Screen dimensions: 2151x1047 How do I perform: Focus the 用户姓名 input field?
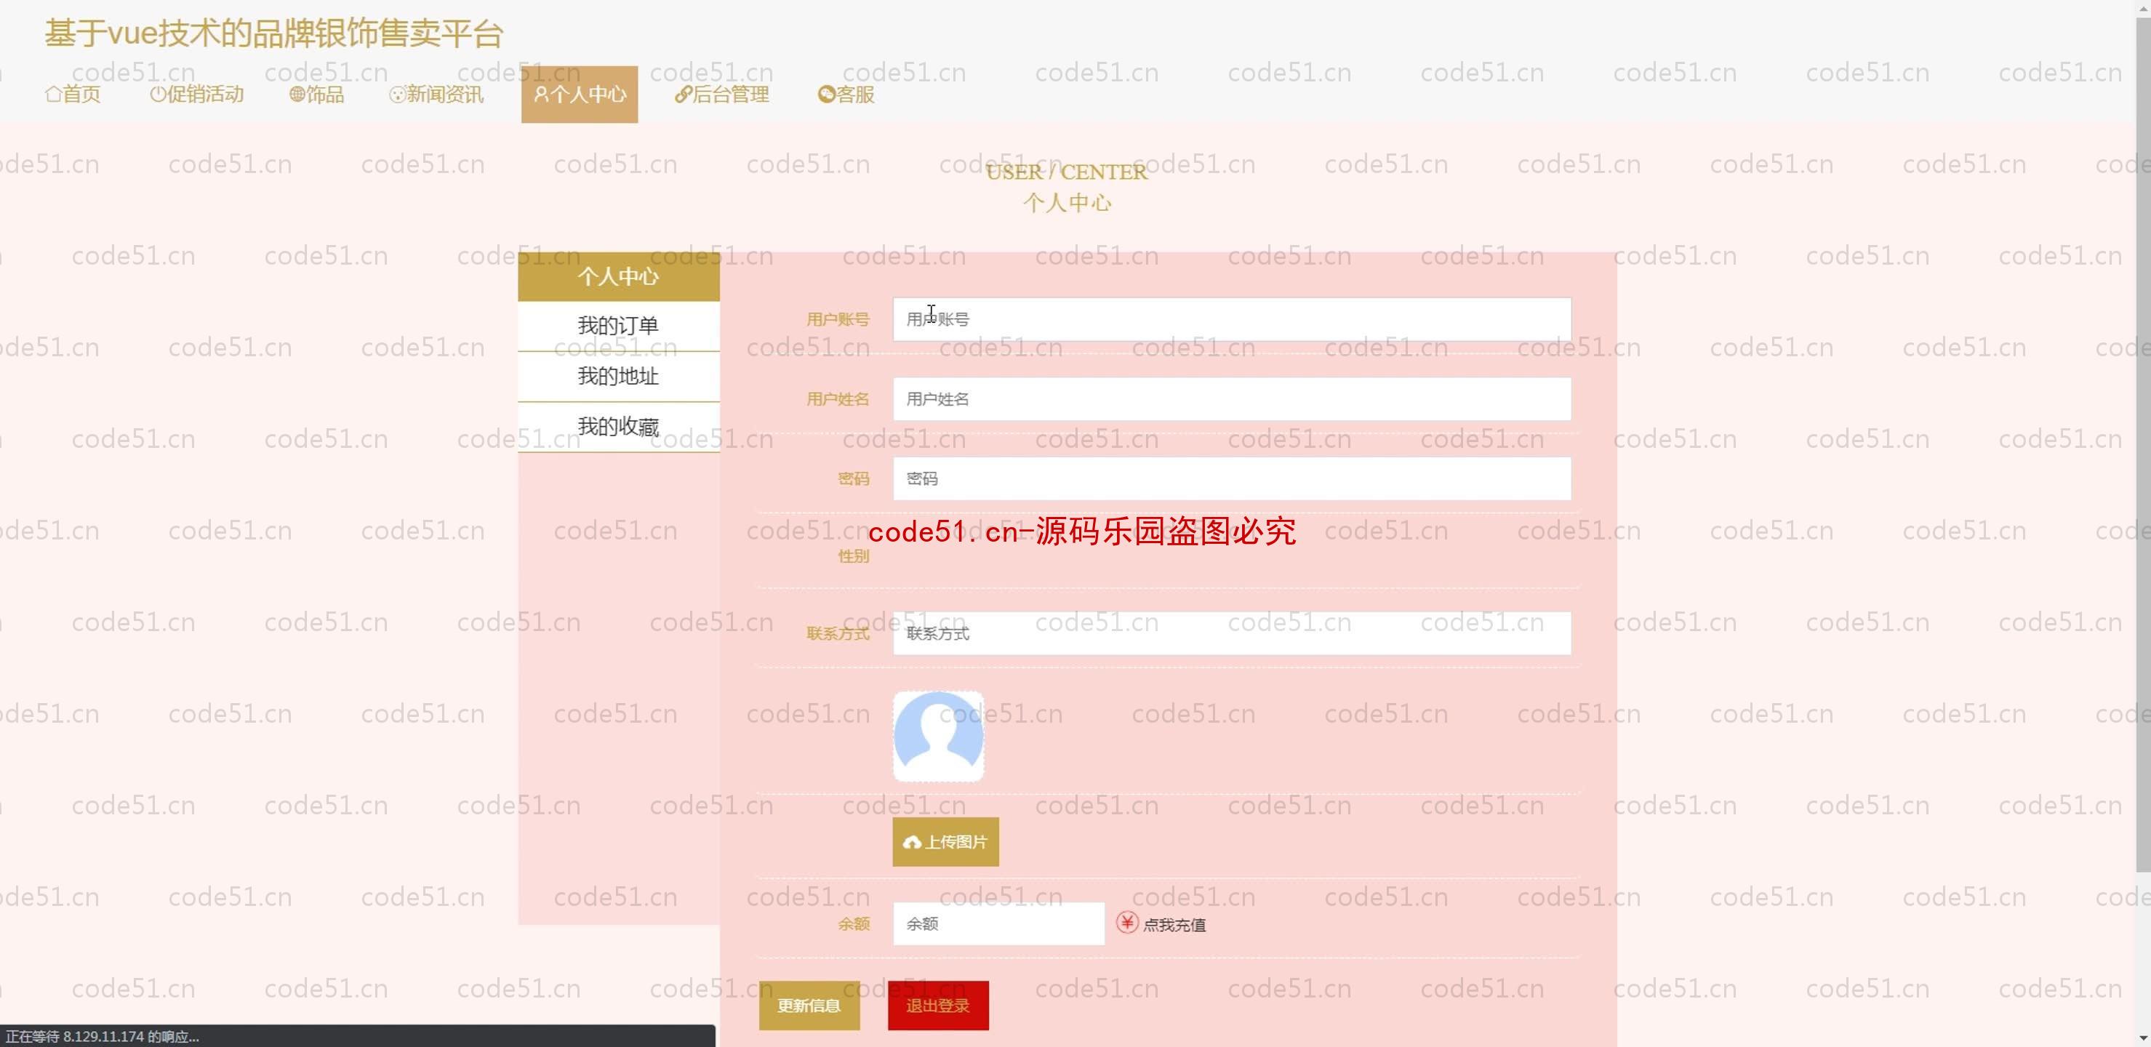[1233, 399]
